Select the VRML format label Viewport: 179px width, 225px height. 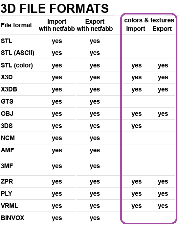click(x=10, y=206)
